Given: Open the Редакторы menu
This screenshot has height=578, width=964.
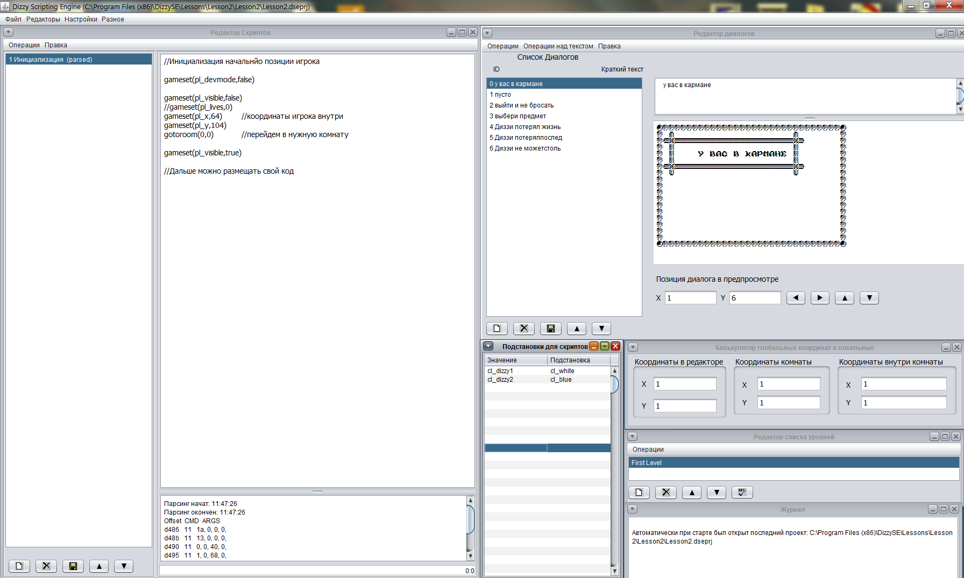Looking at the screenshot, I should click(x=43, y=19).
